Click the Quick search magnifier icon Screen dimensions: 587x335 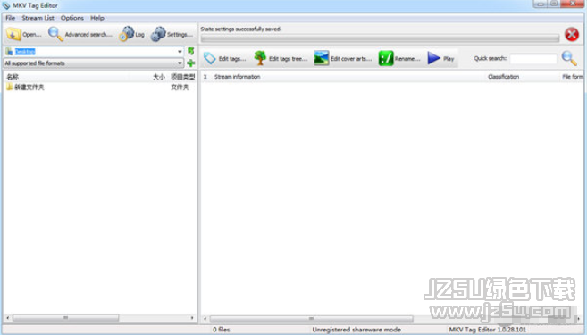click(569, 58)
